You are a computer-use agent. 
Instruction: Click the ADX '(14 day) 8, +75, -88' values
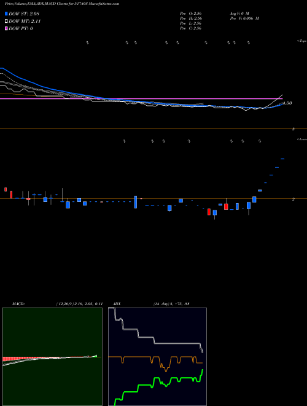tap(171, 304)
